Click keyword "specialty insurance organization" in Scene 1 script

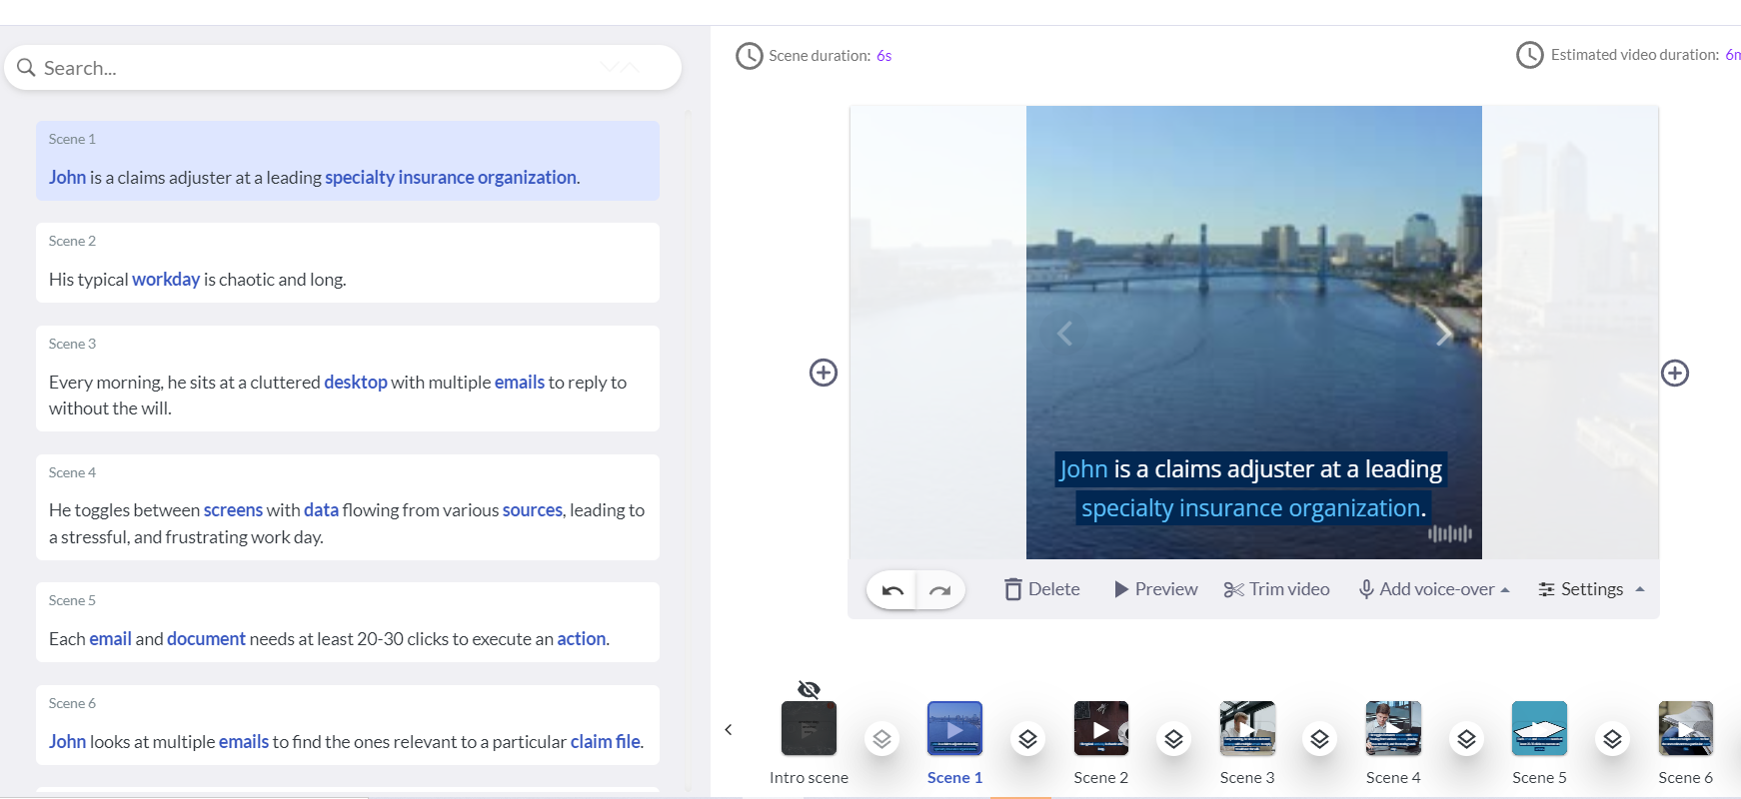coord(451,178)
